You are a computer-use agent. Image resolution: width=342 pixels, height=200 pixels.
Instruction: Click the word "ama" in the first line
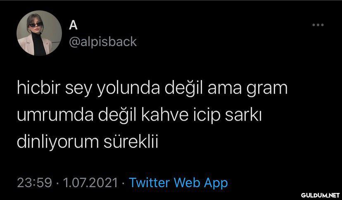[x=225, y=89]
